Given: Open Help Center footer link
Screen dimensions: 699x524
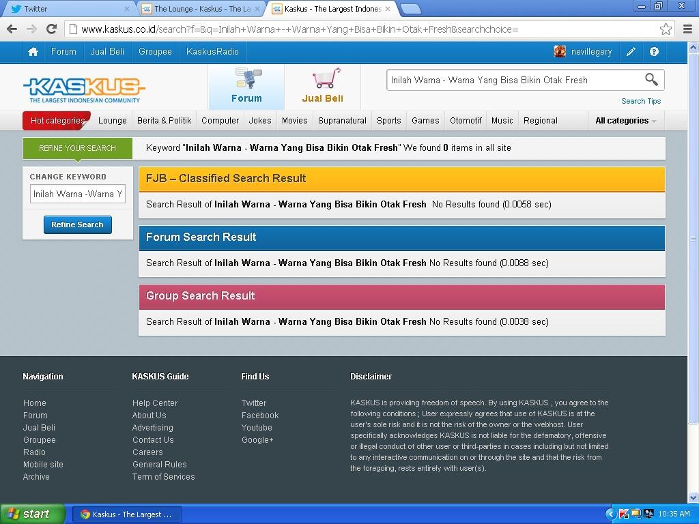Looking at the screenshot, I should click(155, 403).
